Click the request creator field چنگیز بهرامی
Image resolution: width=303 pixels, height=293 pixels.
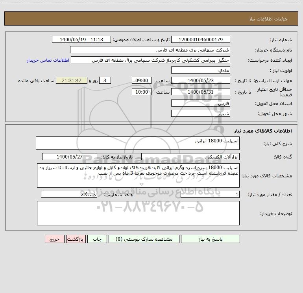[x=151, y=60]
